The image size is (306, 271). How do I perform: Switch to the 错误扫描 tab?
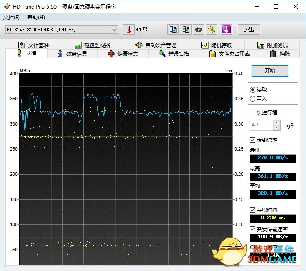tap(174, 54)
